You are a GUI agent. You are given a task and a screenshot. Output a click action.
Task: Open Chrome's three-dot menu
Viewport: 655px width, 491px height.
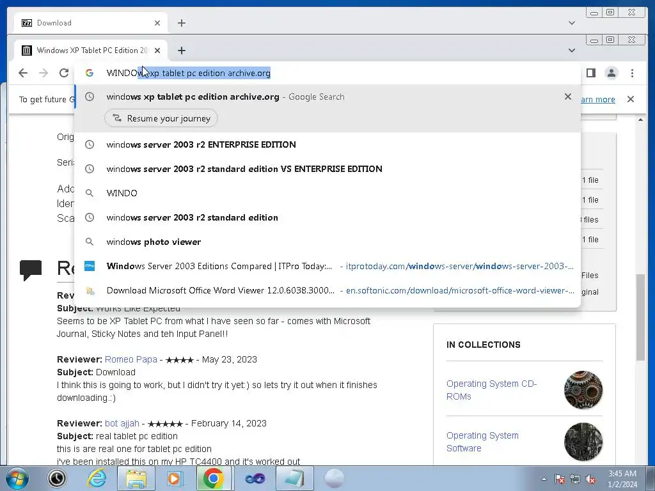coord(632,73)
